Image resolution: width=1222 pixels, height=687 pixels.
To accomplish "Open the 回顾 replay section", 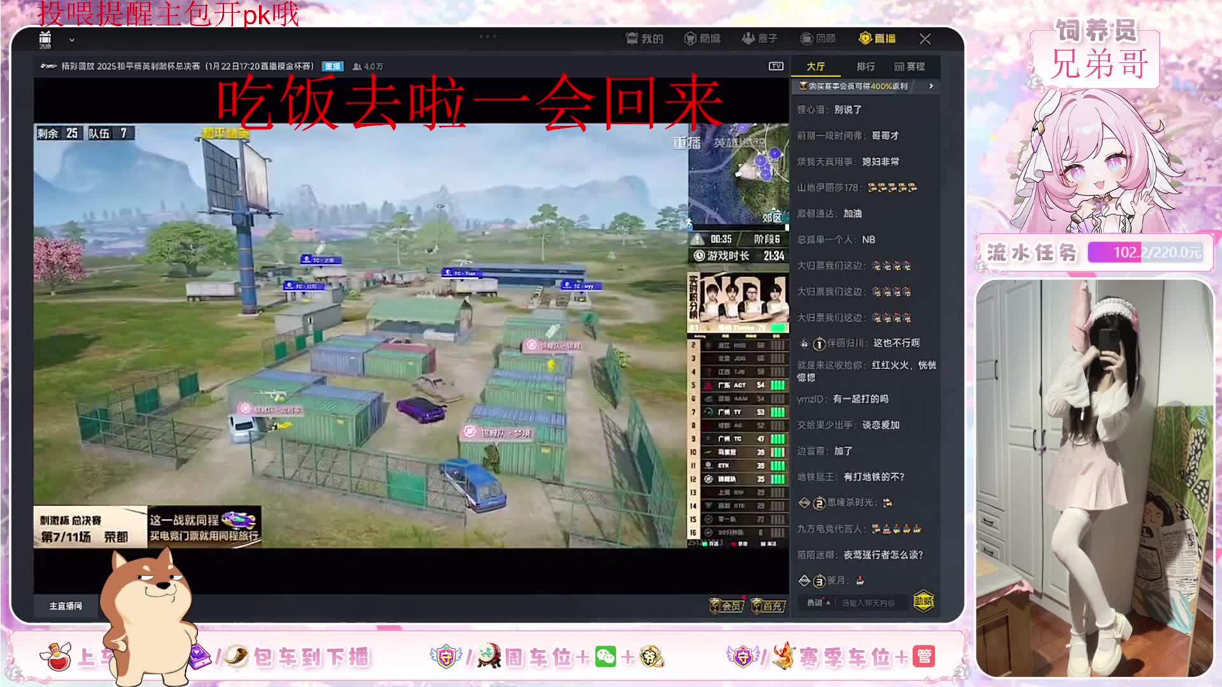I will pos(818,39).
